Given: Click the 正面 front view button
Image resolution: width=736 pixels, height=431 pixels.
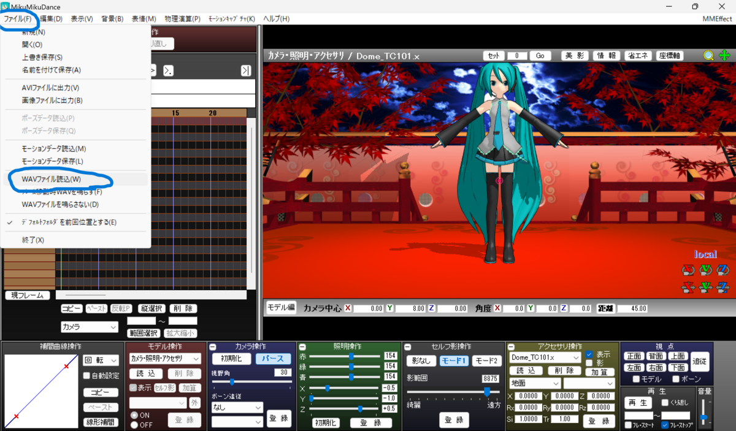Looking at the screenshot, I should [634, 356].
